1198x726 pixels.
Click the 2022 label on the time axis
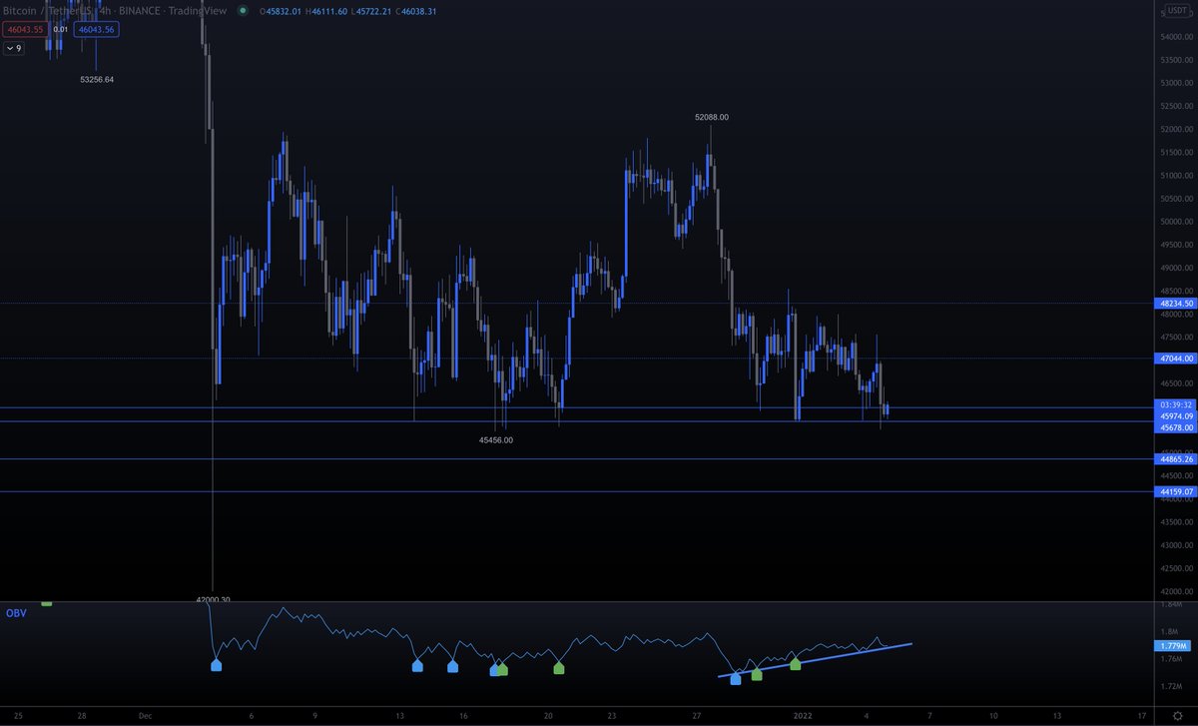[804, 716]
